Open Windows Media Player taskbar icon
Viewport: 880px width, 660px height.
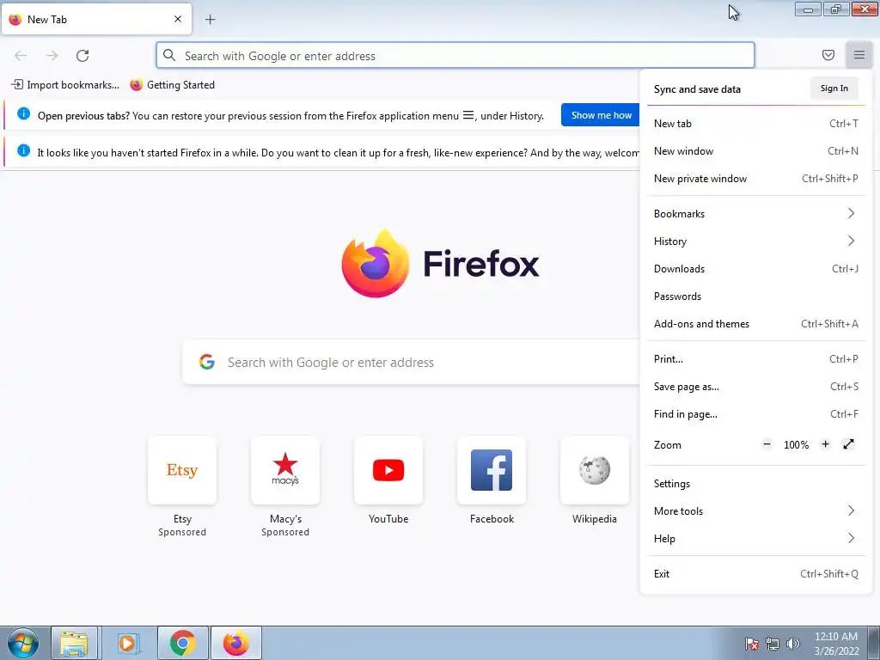tap(127, 643)
